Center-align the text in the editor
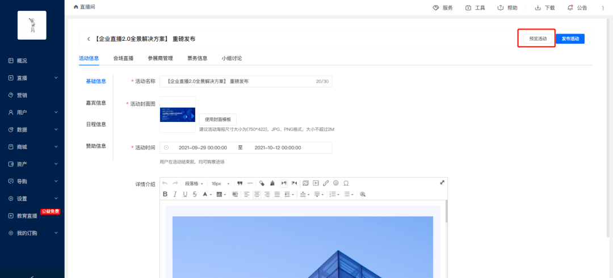This screenshot has width=613, height=278. [257, 194]
